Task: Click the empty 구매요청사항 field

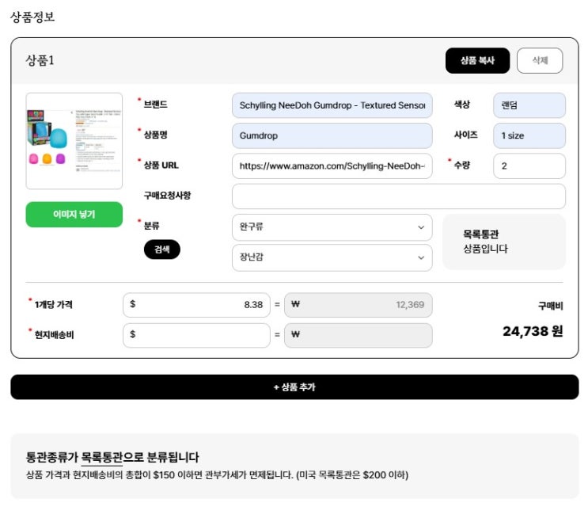Action: (399, 196)
